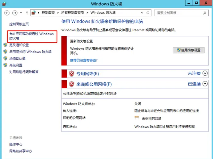This screenshot has width=213, height=159.
Task: Click 还原默认值 link
Action: [17, 58]
